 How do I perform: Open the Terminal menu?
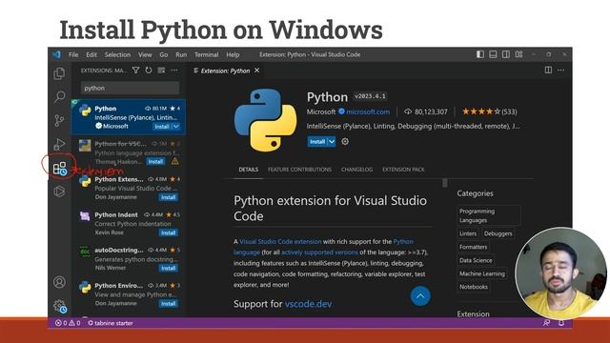(207, 55)
